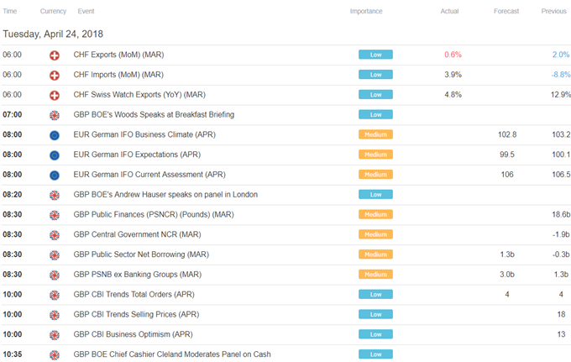Click Low importance badge for CHF Imports

pos(375,75)
